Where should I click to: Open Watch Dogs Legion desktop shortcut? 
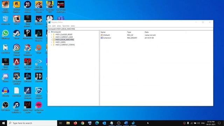coord(28,107)
